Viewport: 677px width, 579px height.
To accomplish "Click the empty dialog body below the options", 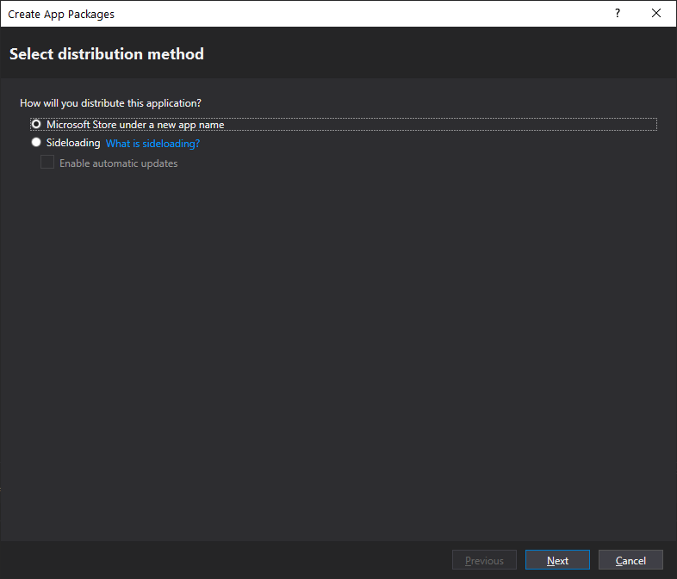I will (336, 344).
